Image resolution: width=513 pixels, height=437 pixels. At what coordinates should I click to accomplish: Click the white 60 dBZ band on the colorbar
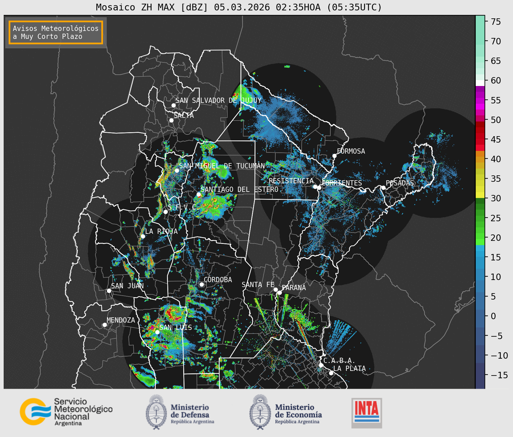[x=480, y=83]
